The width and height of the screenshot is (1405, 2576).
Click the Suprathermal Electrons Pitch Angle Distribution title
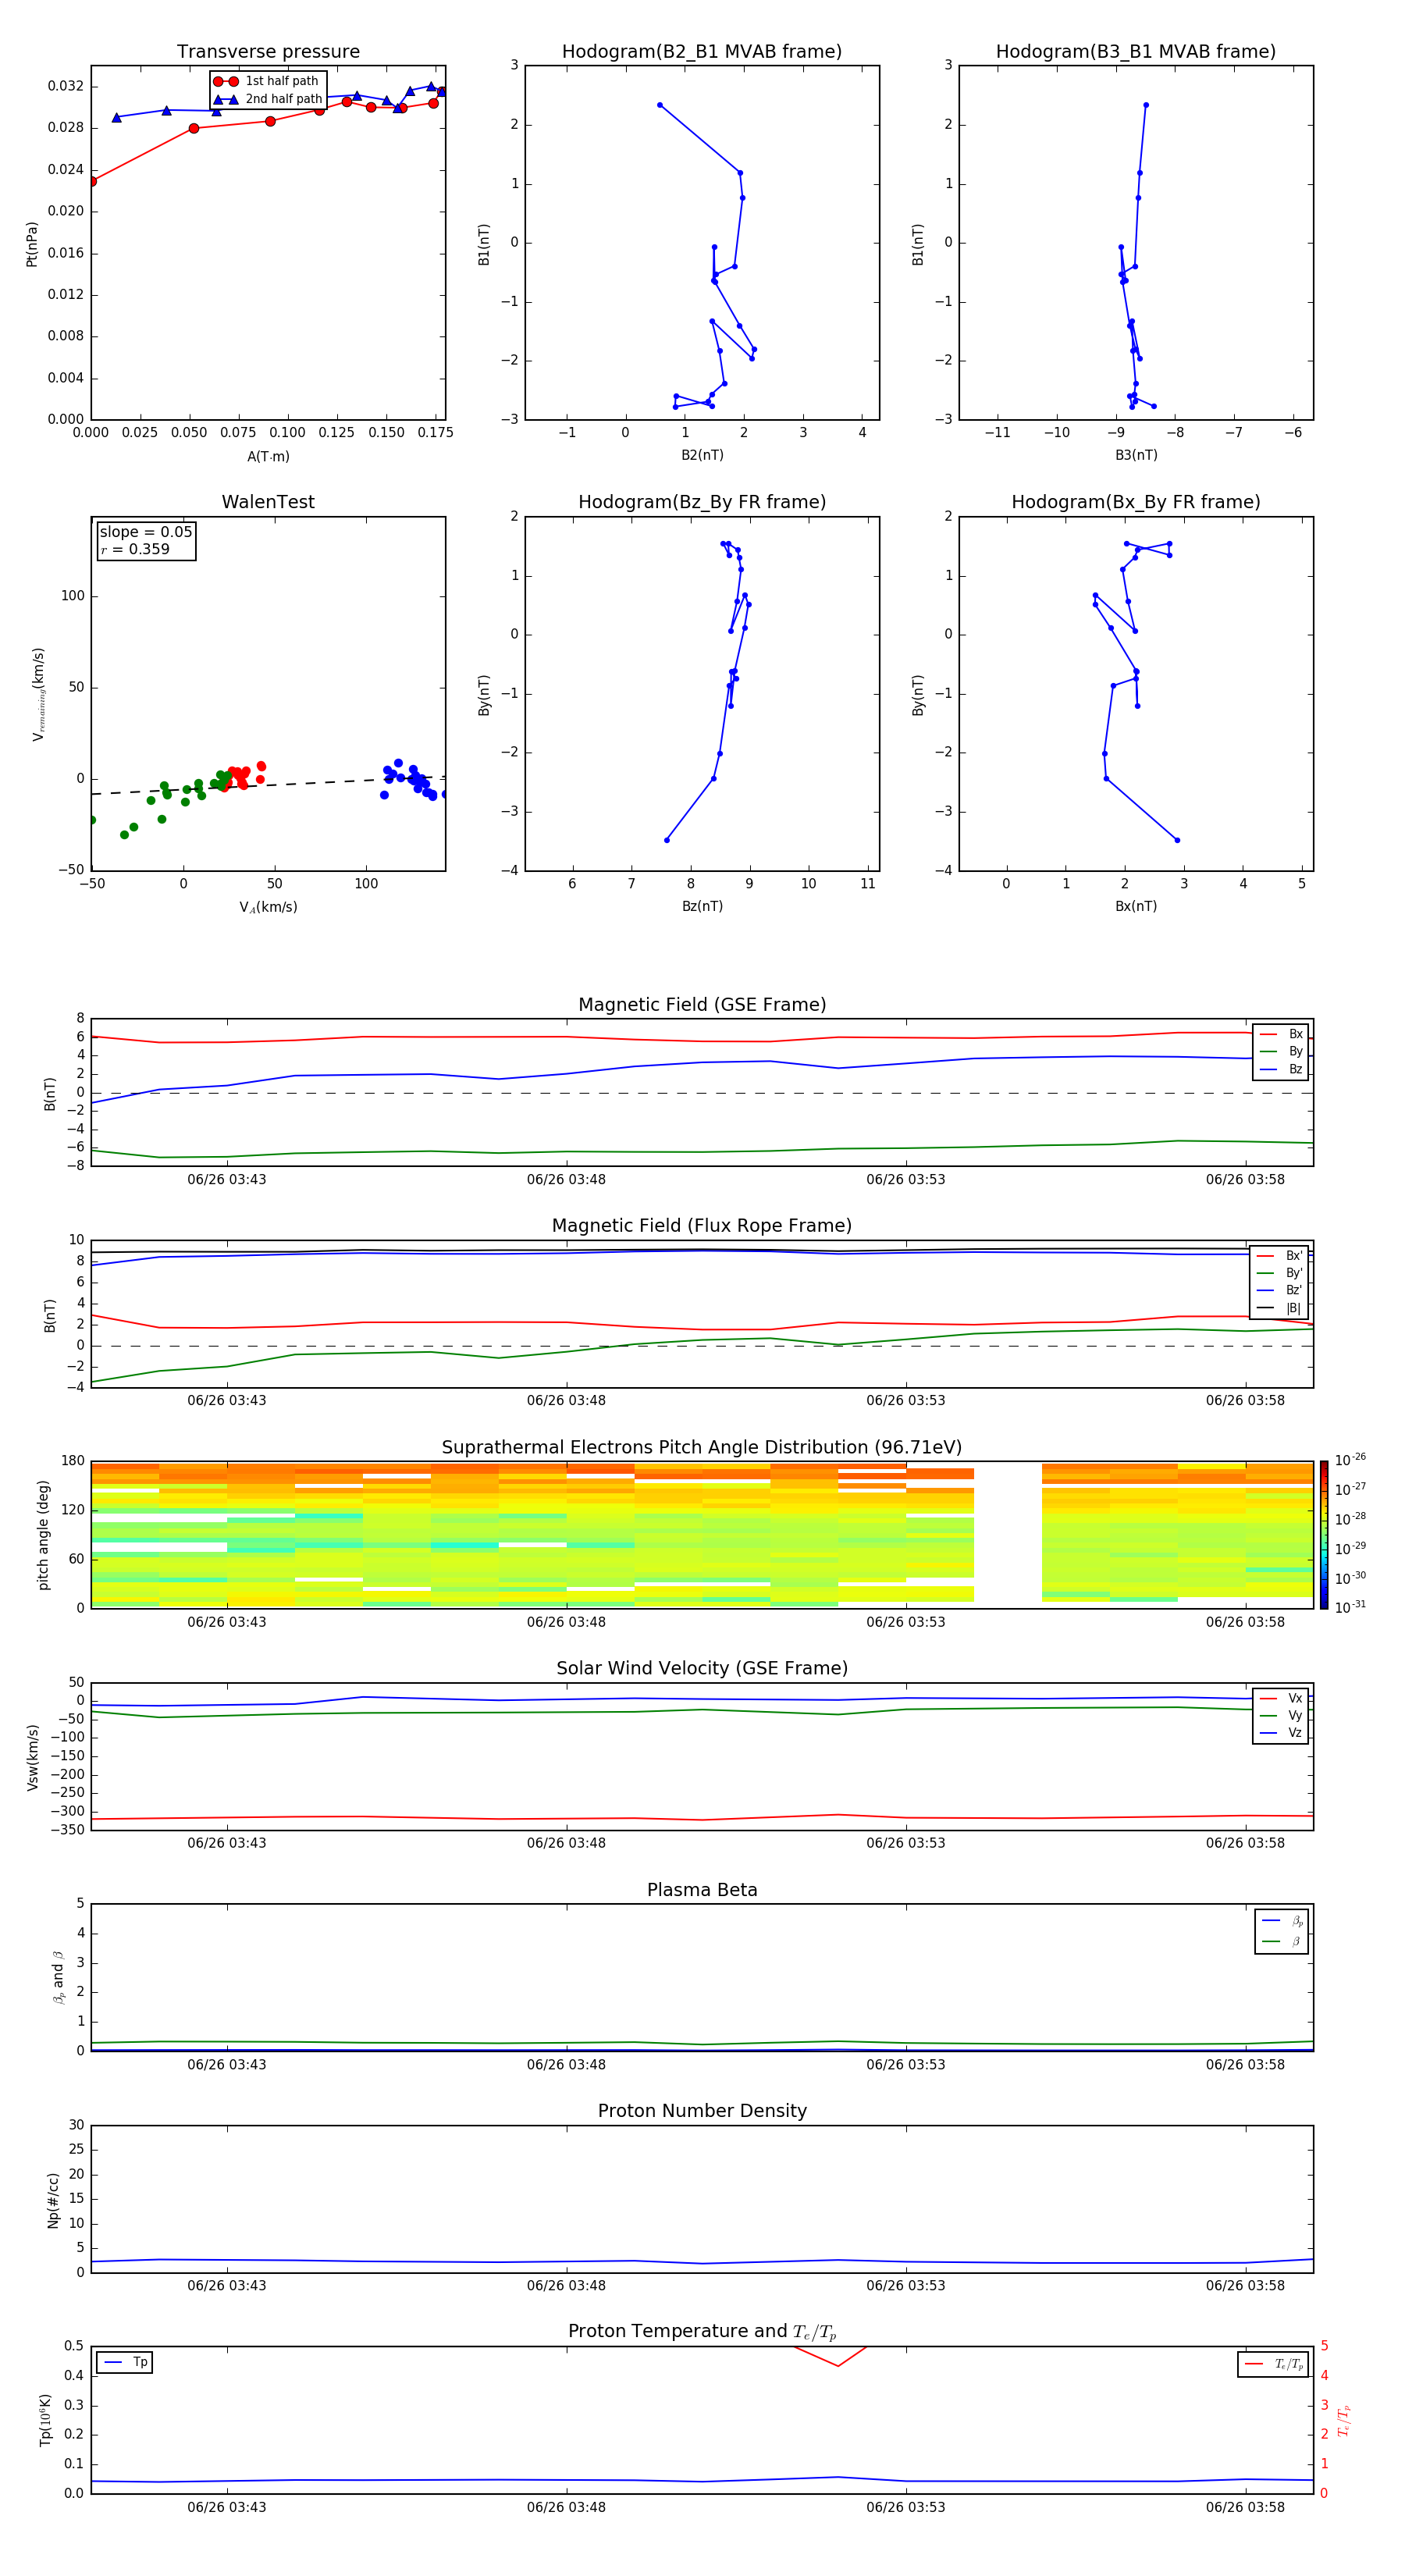(x=702, y=1447)
